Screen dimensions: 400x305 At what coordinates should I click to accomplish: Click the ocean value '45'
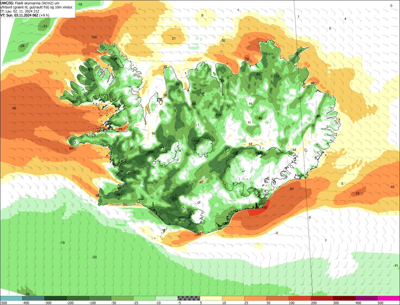pyautogui.click(x=392, y=187)
